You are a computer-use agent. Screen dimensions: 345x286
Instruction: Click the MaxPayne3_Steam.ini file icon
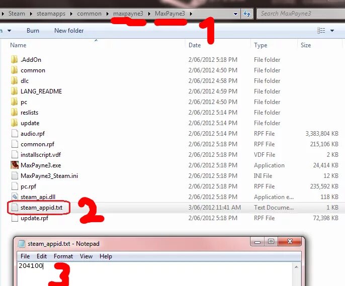click(x=15, y=175)
